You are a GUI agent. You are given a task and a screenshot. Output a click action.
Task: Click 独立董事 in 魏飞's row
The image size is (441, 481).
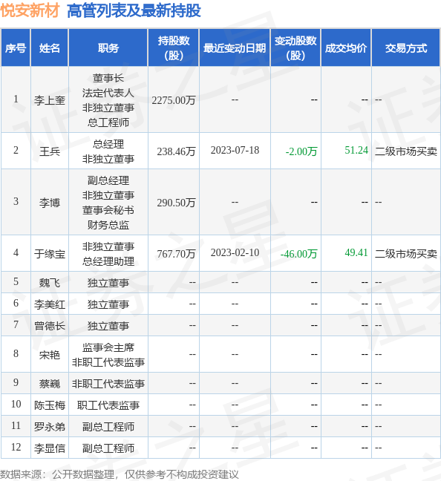(108, 283)
